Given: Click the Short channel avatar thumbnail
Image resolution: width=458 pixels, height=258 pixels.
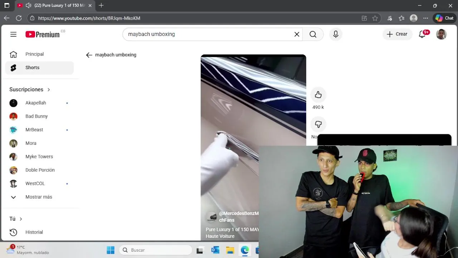Looking at the screenshot, I should point(211,217).
